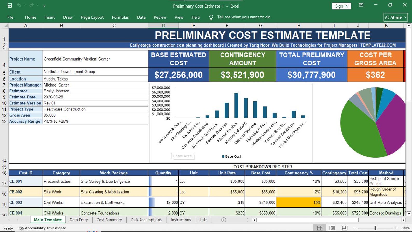The height and width of the screenshot is (232, 412).
Task: Click Tell me what you want to do
Action: point(244,17)
